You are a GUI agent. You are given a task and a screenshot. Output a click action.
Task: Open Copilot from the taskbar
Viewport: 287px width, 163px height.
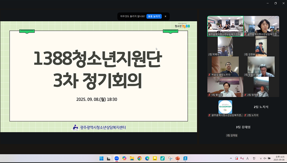click(124, 158)
